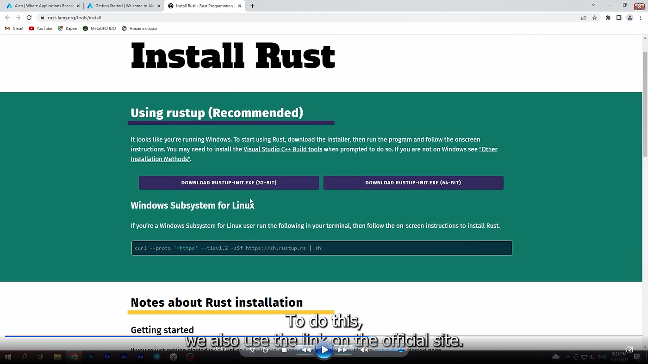Open the ENG language indicator
This screenshot has height=364, width=648.
click(602, 357)
